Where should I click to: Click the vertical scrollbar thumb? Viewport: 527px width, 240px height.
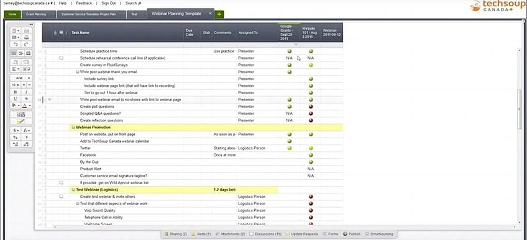point(520,109)
